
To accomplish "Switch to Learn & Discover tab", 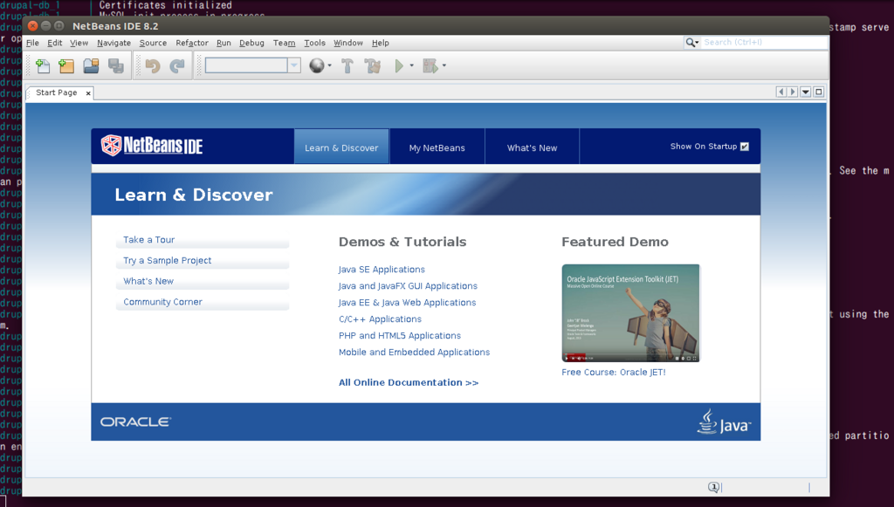I will (x=341, y=147).
